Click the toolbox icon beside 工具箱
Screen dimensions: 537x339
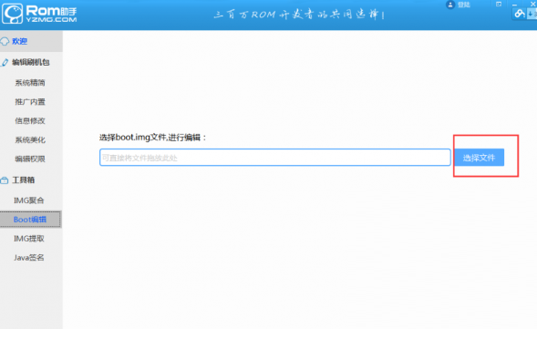5,180
